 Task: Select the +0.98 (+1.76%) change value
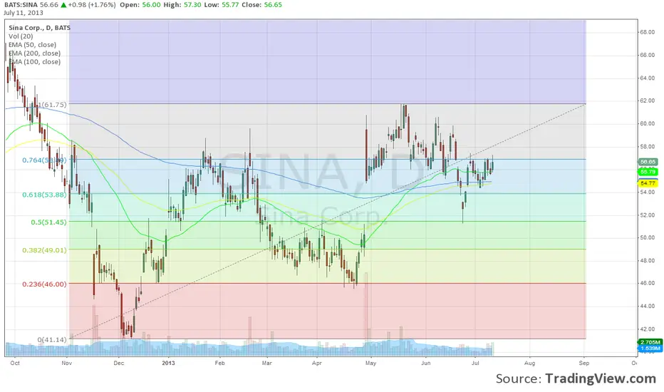pyautogui.click(x=91, y=5)
